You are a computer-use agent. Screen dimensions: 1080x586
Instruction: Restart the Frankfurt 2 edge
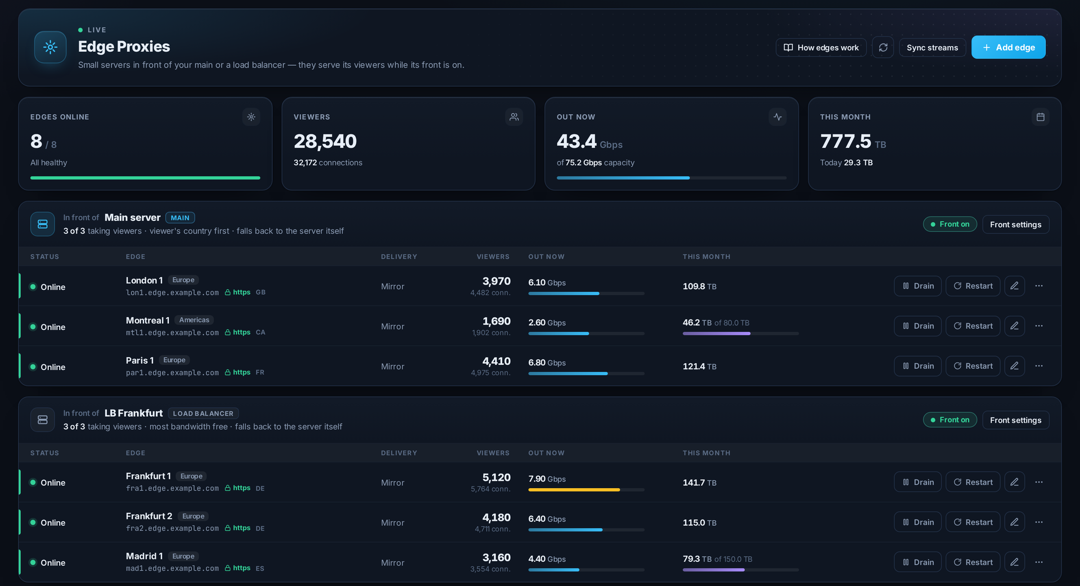click(973, 522)
